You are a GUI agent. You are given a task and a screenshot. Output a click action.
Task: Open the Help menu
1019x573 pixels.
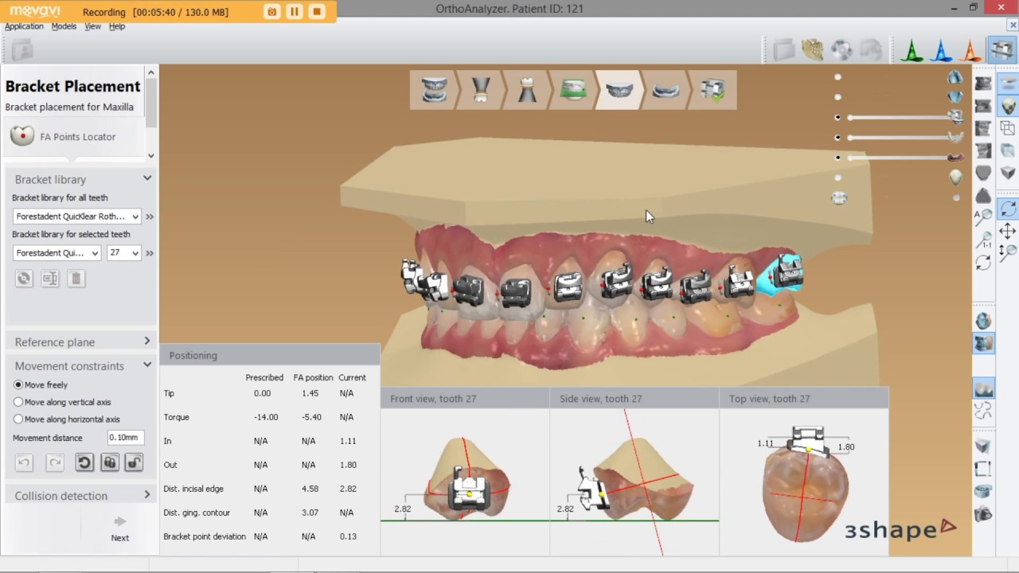(117, 26)
